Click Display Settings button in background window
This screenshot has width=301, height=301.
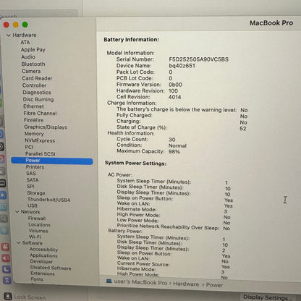click(x=268, y=297)
